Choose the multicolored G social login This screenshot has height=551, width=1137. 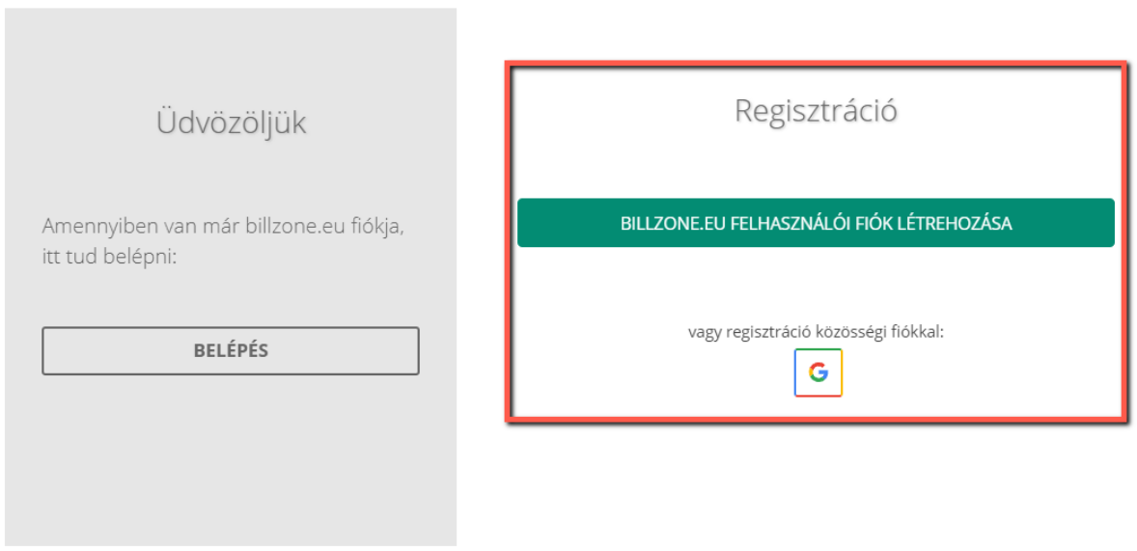point(818,372)
